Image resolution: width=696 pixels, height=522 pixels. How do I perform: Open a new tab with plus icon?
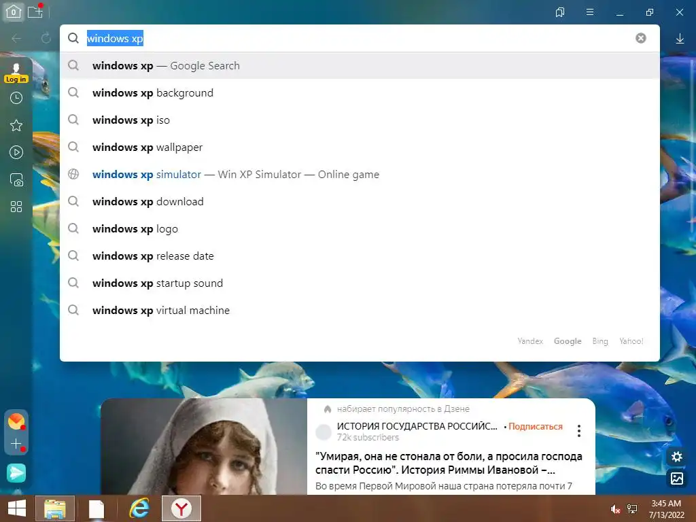(35, 12)
